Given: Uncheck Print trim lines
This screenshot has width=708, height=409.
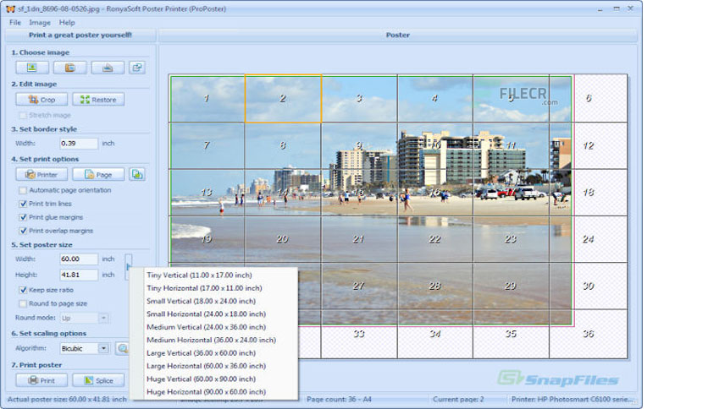Looking at the screenshot, I should coord(23,204).
